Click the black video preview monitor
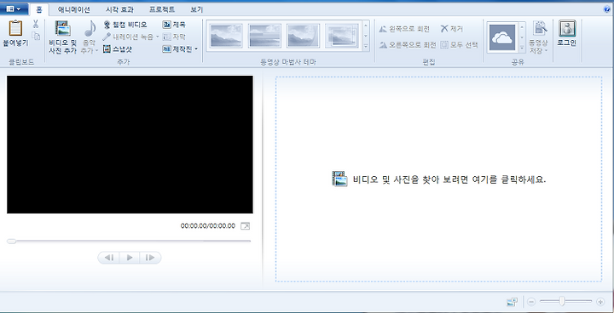 130,145
